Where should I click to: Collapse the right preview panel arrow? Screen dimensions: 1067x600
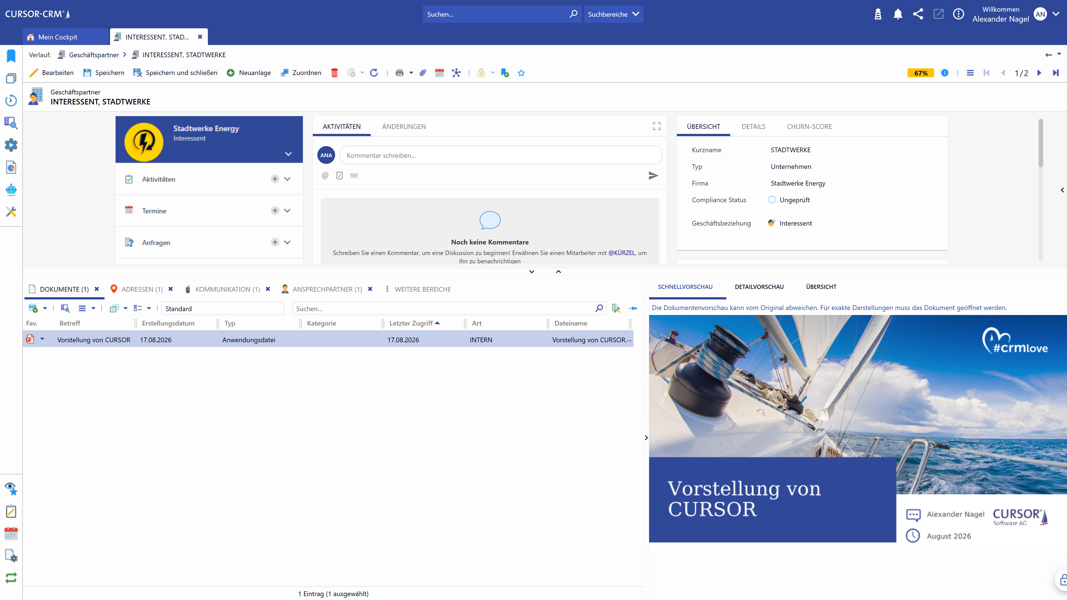pos(646,438)
